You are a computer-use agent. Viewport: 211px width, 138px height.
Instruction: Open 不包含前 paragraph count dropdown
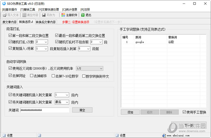pos(96,42)
